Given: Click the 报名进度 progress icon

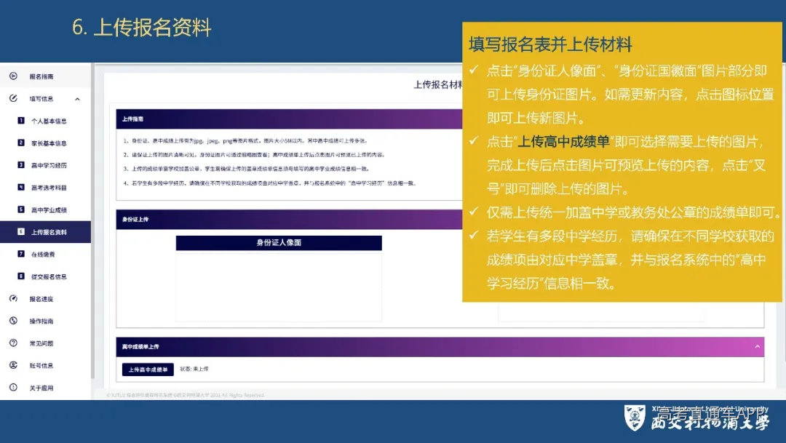Looking at the screenshot, I should 13,299.
